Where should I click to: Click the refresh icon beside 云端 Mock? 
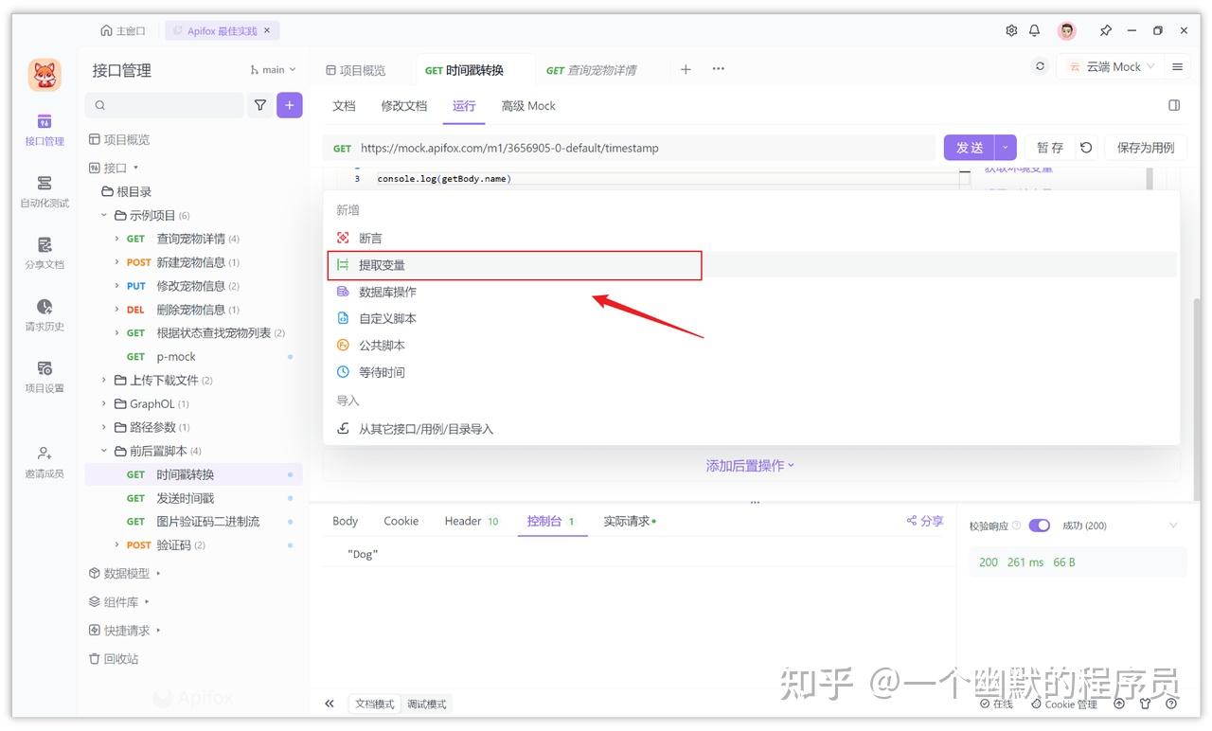[x=1041, y=67]
